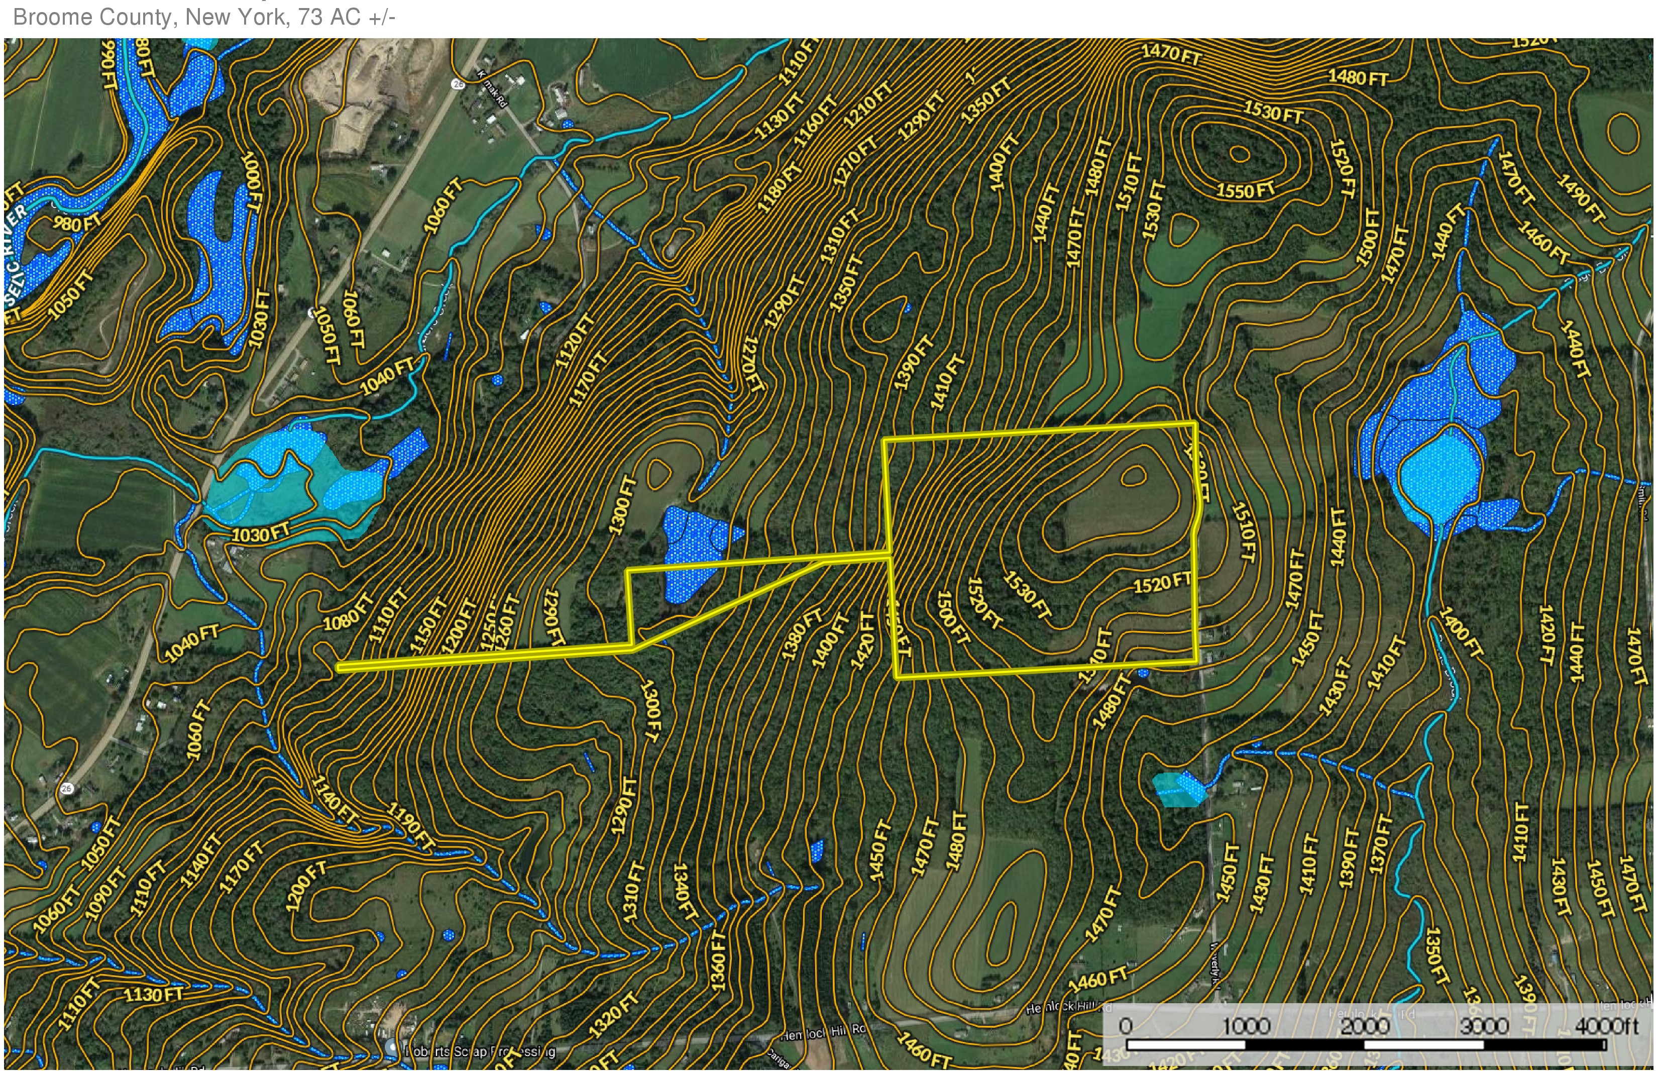The image size is (1657, 1071).
Task: Click the Route 26 shield near Kirmak Rd
Action: (x=458, y=84)
